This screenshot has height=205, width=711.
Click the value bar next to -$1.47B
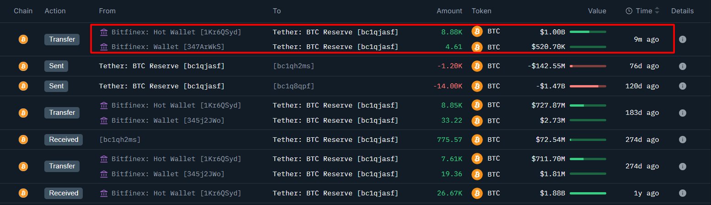tap(588, 86)
